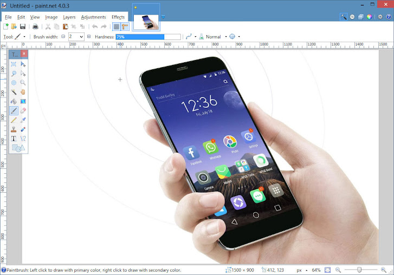Open the Adjustments menu
This screenshot has height=275, width=394.
[x=93, y=17]
